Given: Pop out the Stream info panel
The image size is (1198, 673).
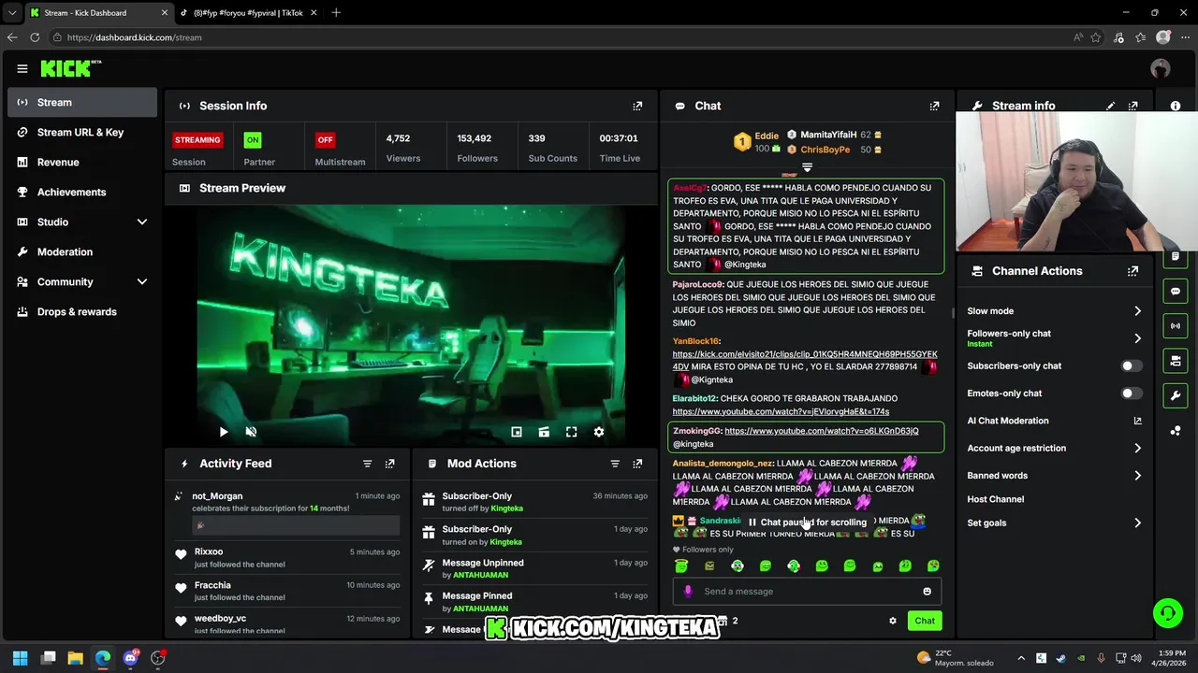Looking at the screenshot, I should click(x=1132, y=106).
